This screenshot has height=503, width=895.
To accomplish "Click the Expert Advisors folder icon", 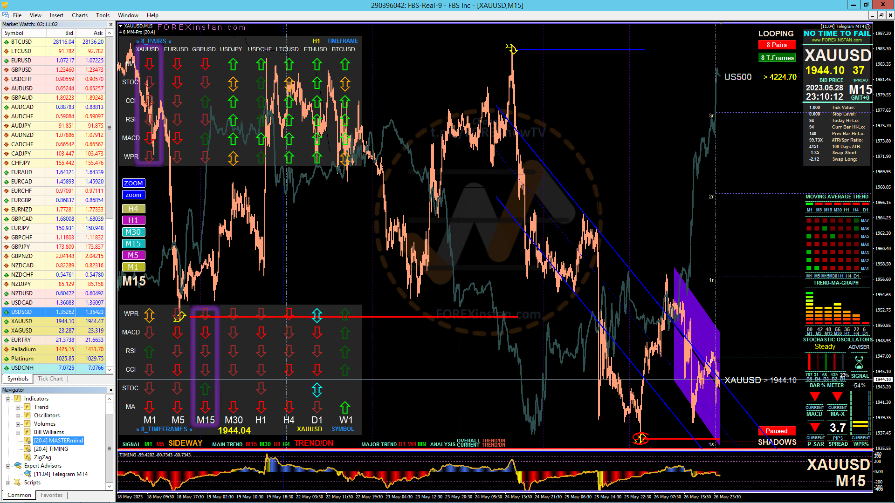I will tap(18, 466).
